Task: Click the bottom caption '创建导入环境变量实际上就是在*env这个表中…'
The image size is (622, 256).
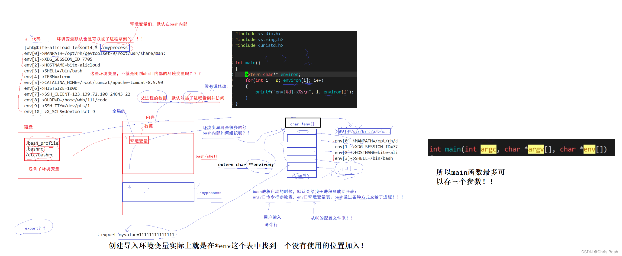Action: (x=236, y=246)
